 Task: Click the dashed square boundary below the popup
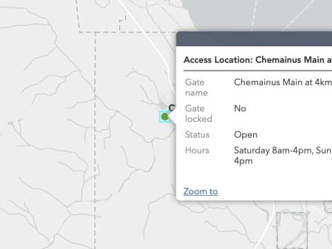292,230
